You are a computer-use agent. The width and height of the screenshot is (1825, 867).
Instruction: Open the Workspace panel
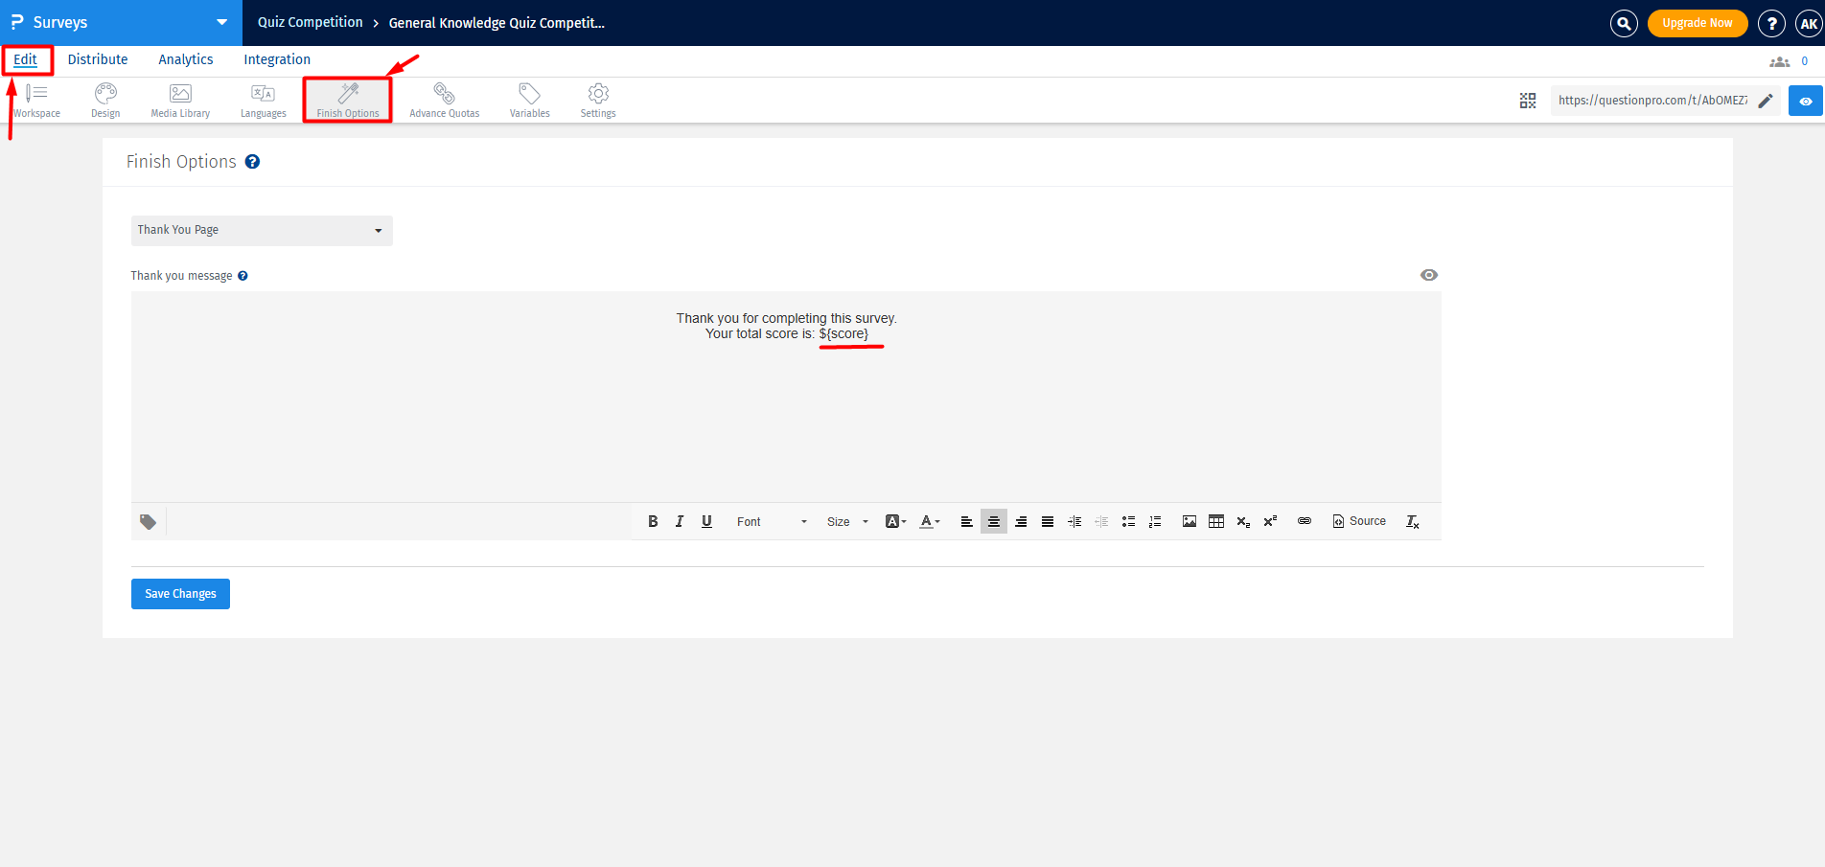(x=36, y=100)
